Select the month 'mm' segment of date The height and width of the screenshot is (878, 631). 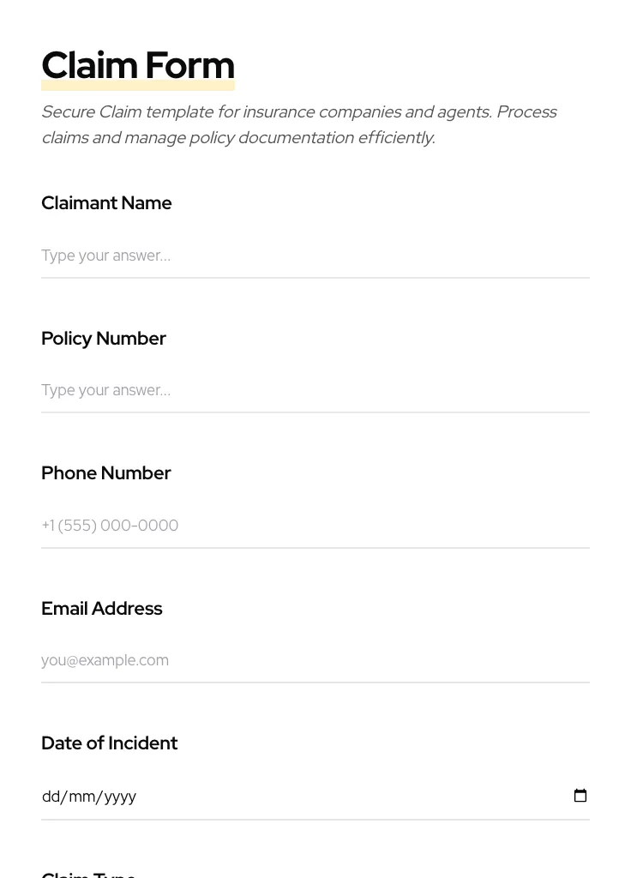click(x=81, y=797)
